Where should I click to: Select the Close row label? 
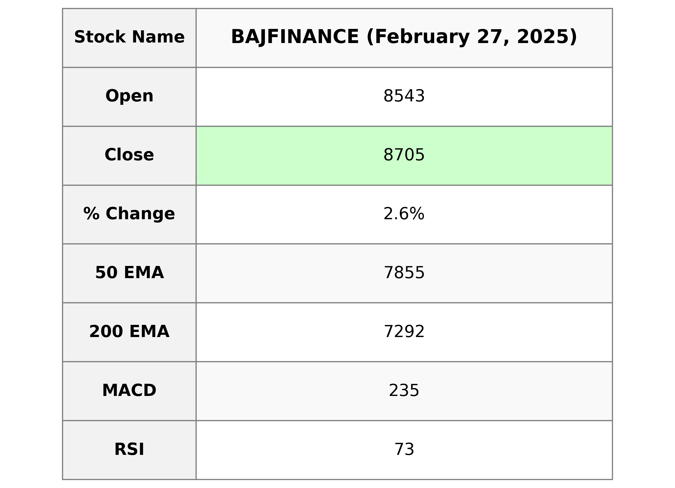(129, 155)
